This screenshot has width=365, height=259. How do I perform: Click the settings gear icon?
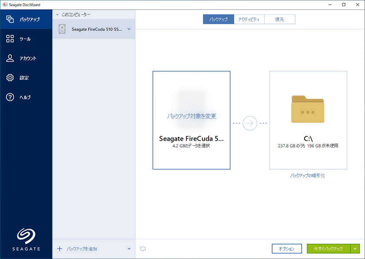tap(10, 78)
